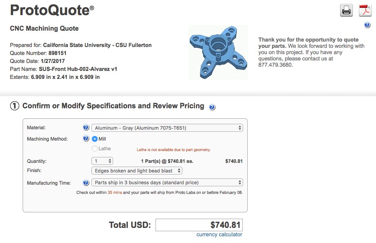Viewport: 376px width, 243px height.
Task: Open the Manufacturing Time shipping dropdown
Action: 167,183
